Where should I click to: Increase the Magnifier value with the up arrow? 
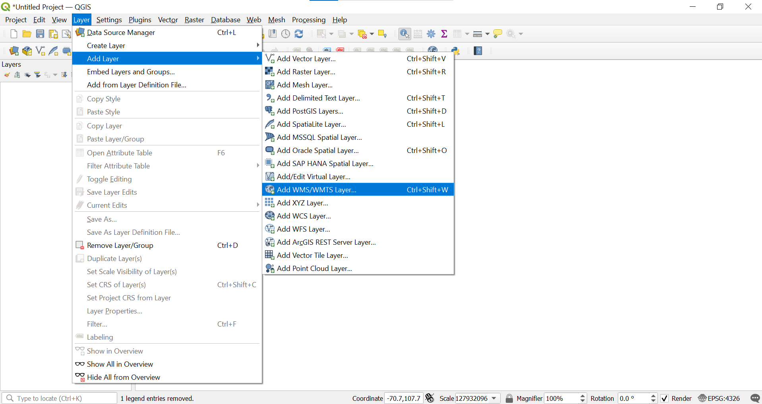(583, 396)
